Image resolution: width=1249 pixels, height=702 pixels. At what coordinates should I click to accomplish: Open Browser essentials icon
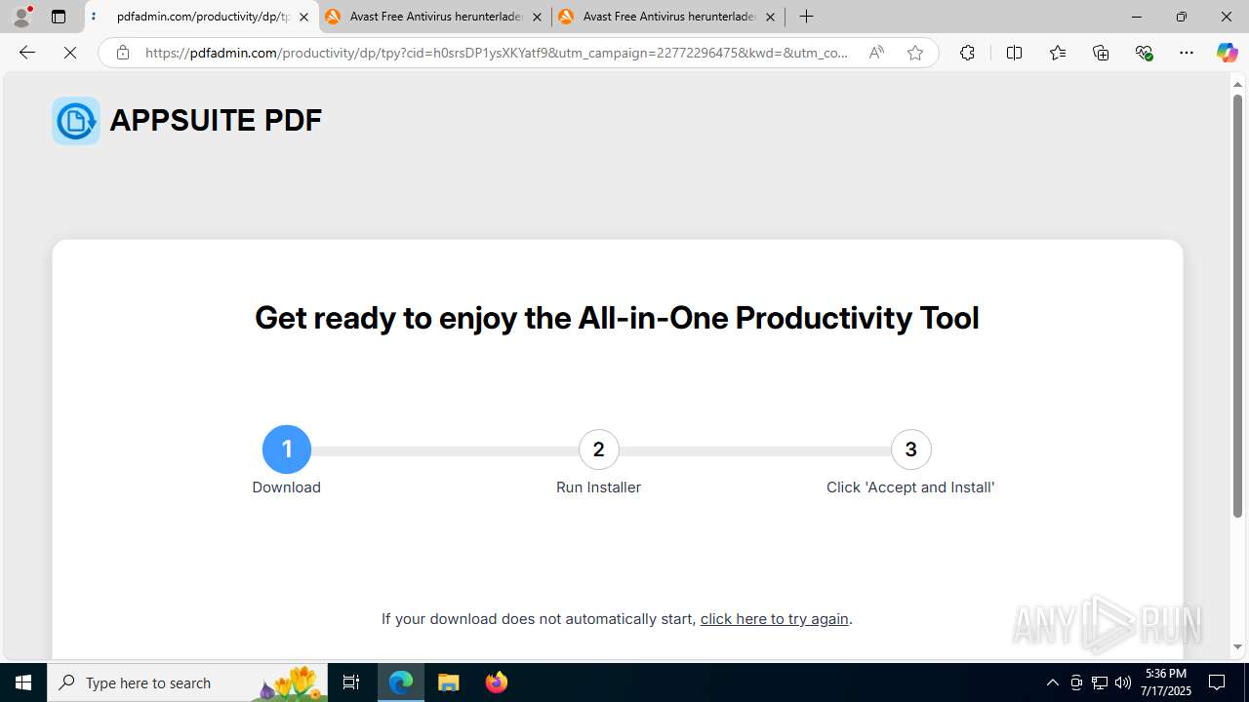coord(1144,53)
